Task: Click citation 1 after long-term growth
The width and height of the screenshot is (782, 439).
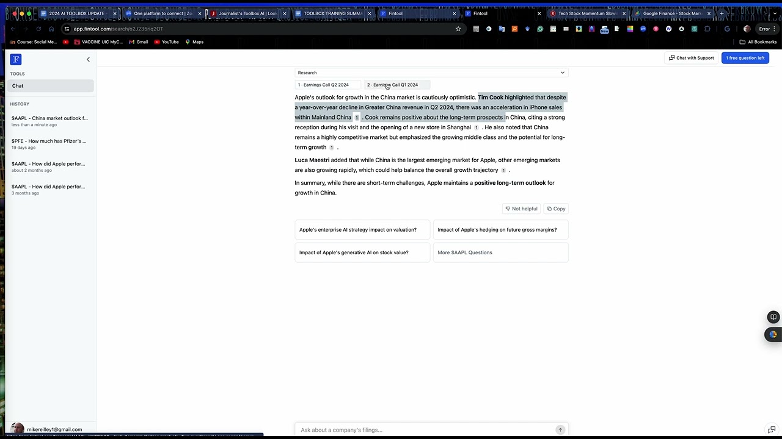Action: click(x=332, y=148)
